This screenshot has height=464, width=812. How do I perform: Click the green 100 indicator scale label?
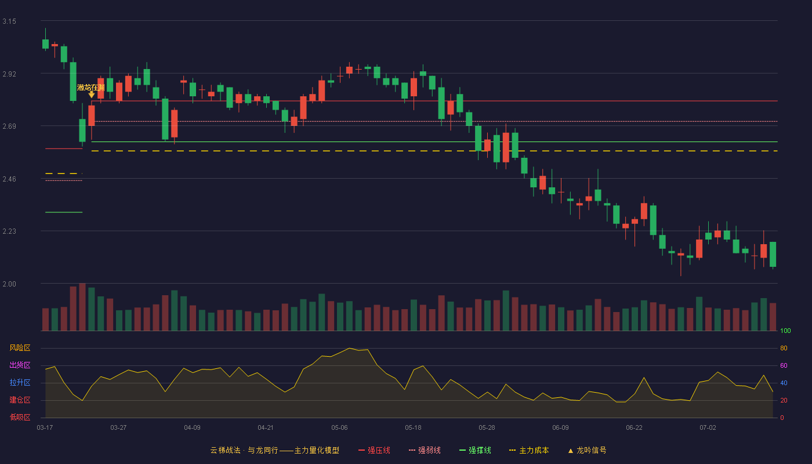click(785, 331)
